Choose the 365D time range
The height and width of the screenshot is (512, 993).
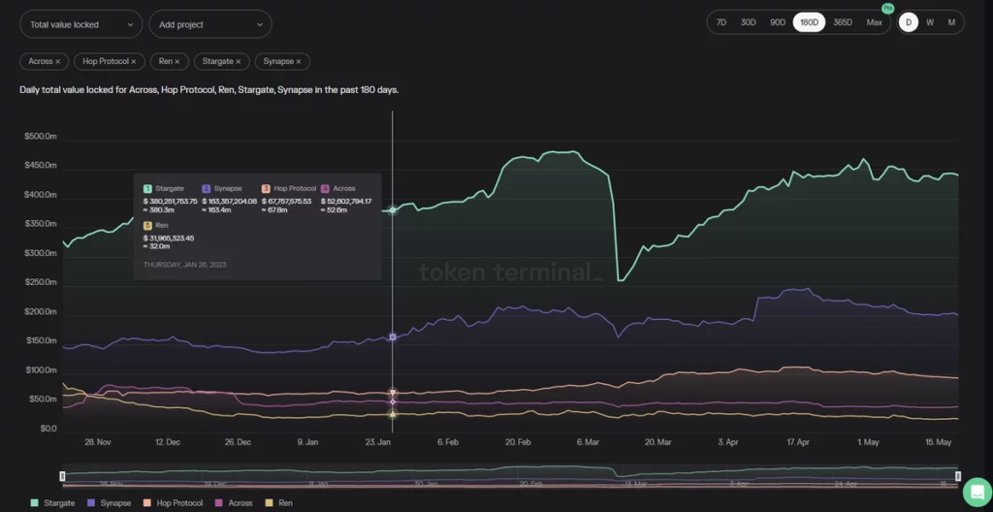click(x=842, y=22)
